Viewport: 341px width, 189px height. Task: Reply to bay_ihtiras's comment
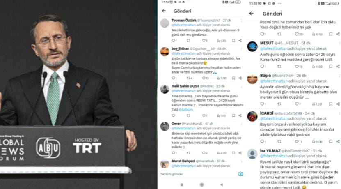pos(173,78)
